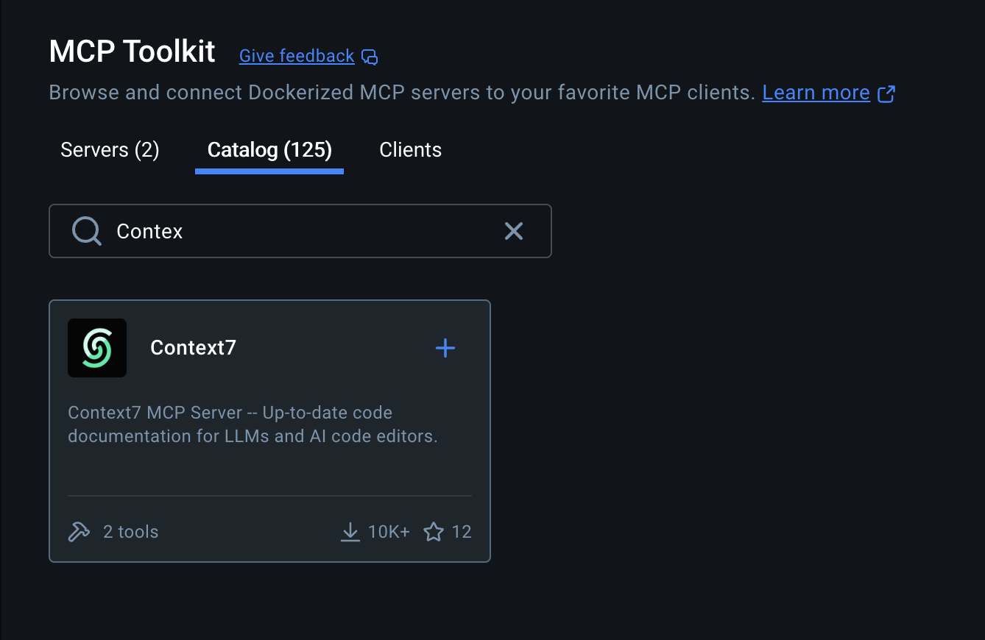Click the feedback speech bubble icon
The height and width of the screenshot is (640, 985).
(x=370, y=57)
